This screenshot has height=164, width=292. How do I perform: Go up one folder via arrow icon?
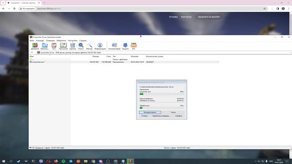coord(32,53)
